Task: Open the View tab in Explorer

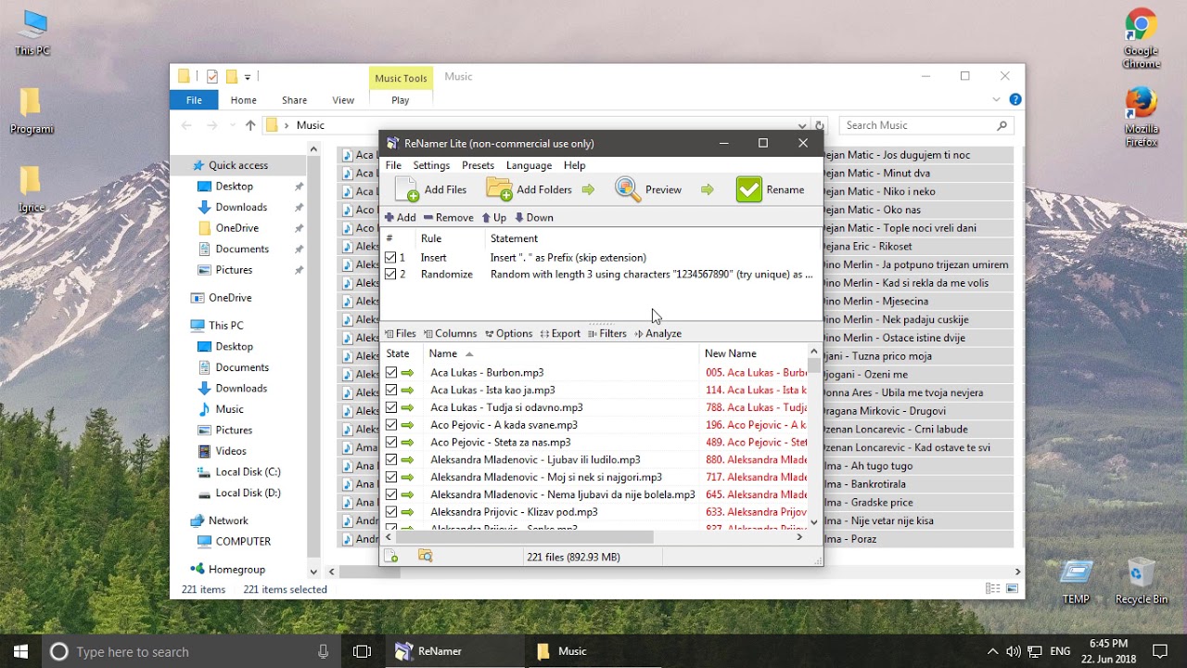Action: coord(343,100)
